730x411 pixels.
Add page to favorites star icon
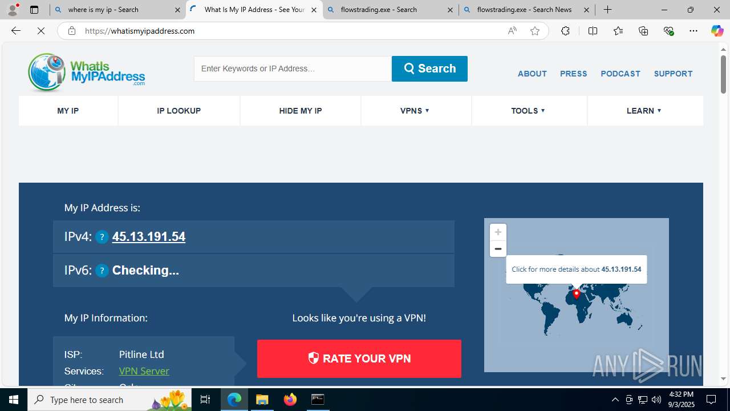[x=535, y=31]
